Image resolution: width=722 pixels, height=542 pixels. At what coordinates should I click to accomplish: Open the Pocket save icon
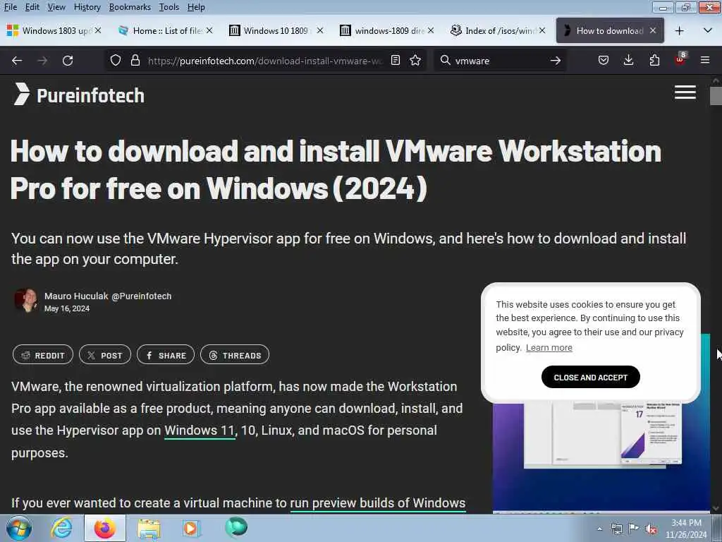point(604,61)
